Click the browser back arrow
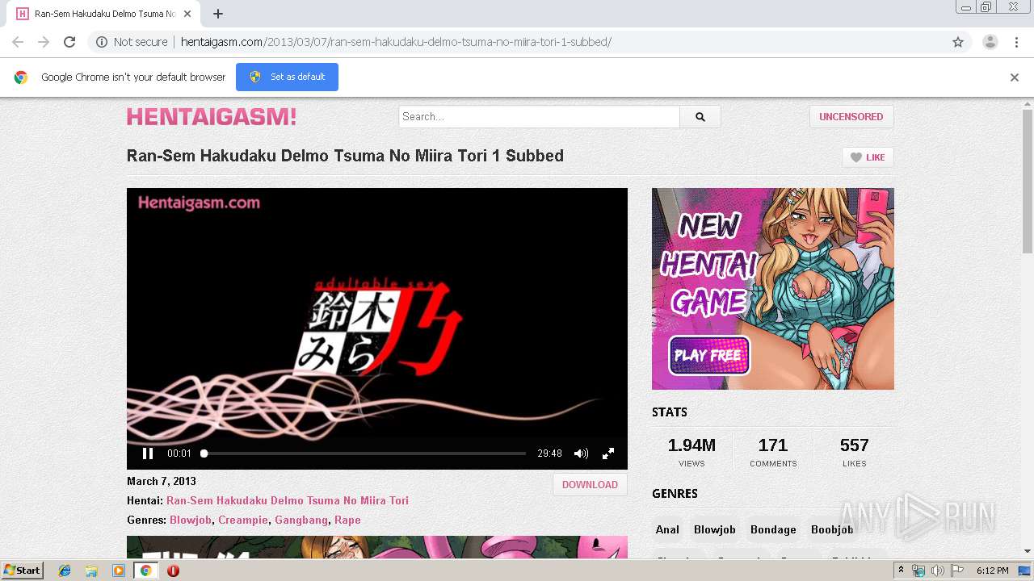The height and width of the screenshot is (581, 1034). pyautogui.click(x=18, y=42)
